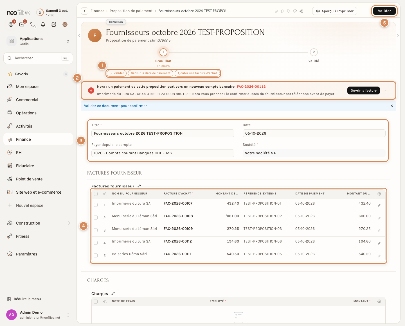The image size is (405, 326).
Task: Expand Factures fournisseur table to fullscreen
Action: pos(139,186)
